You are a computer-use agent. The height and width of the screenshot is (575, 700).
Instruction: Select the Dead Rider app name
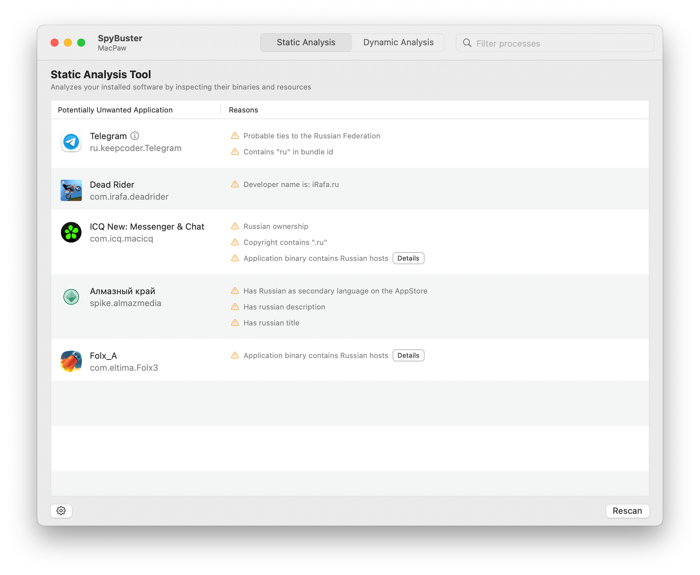pyautogui.click(x=112, y=184)
